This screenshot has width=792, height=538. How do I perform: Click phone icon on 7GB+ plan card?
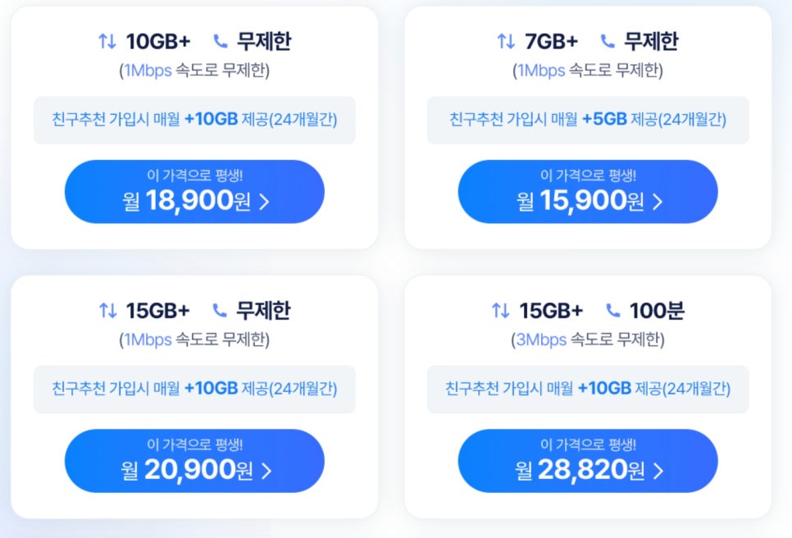pyautogui.click(x=608, y=41)
